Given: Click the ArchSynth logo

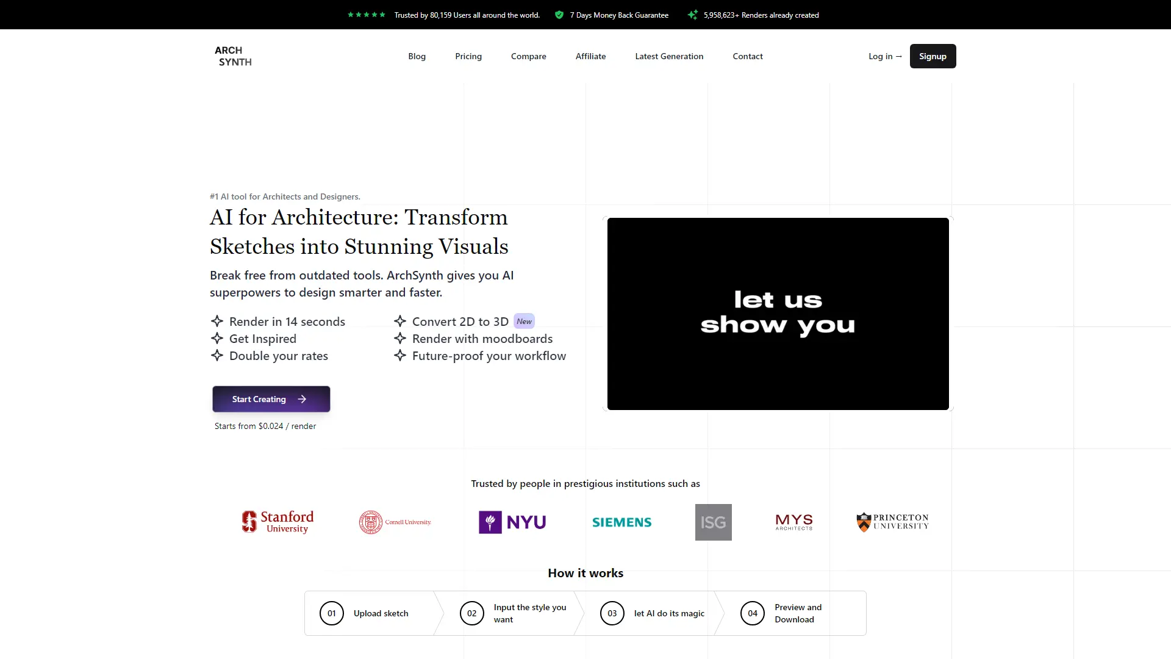Looking at the screenshot, I should (234, 56).
